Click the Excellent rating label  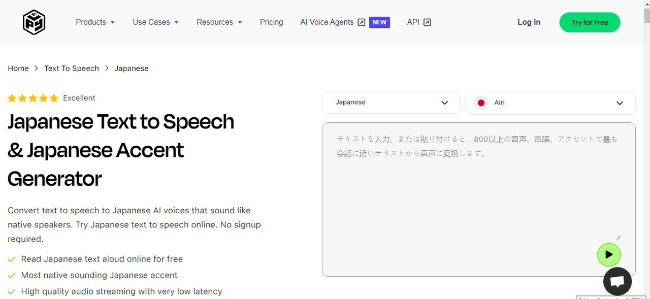(x=79, y=98)
